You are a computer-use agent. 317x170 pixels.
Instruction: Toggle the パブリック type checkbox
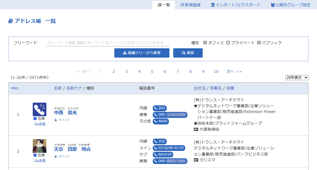[259, 43]
